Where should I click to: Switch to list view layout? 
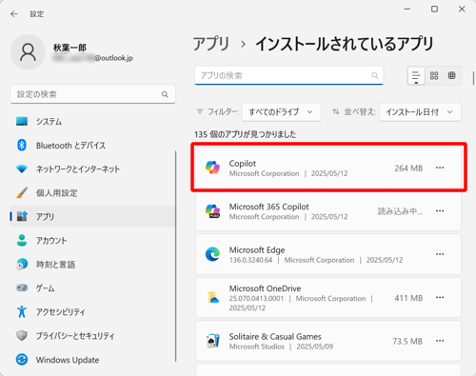click(416, 76)
